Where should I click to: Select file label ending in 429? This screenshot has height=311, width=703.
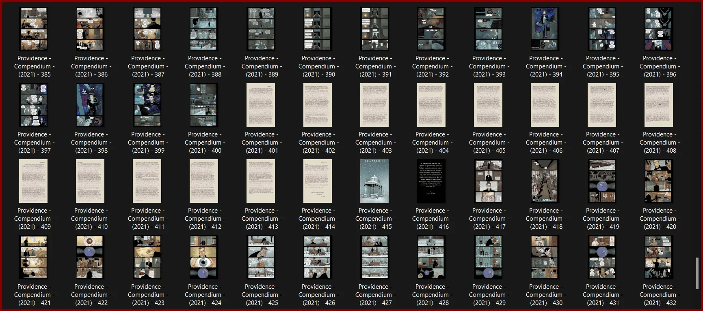tap(489, 295)
